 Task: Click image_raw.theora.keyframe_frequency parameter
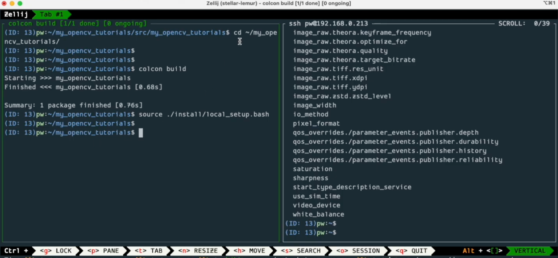click(362, 33)
